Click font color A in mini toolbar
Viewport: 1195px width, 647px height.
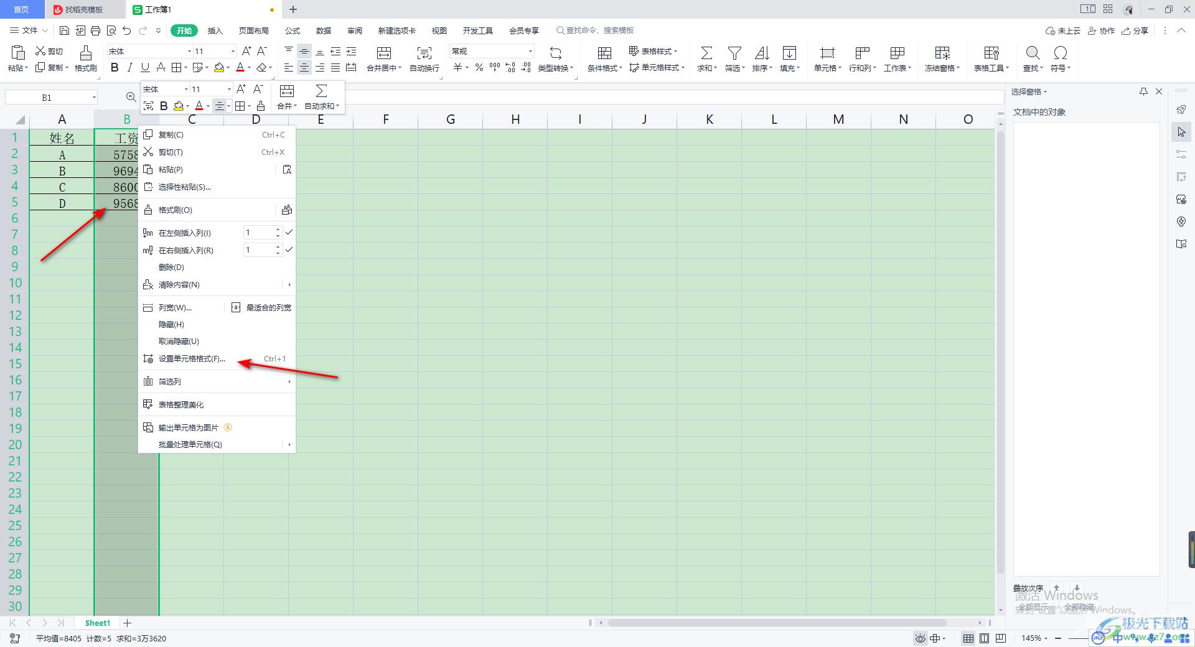point(199,106)
